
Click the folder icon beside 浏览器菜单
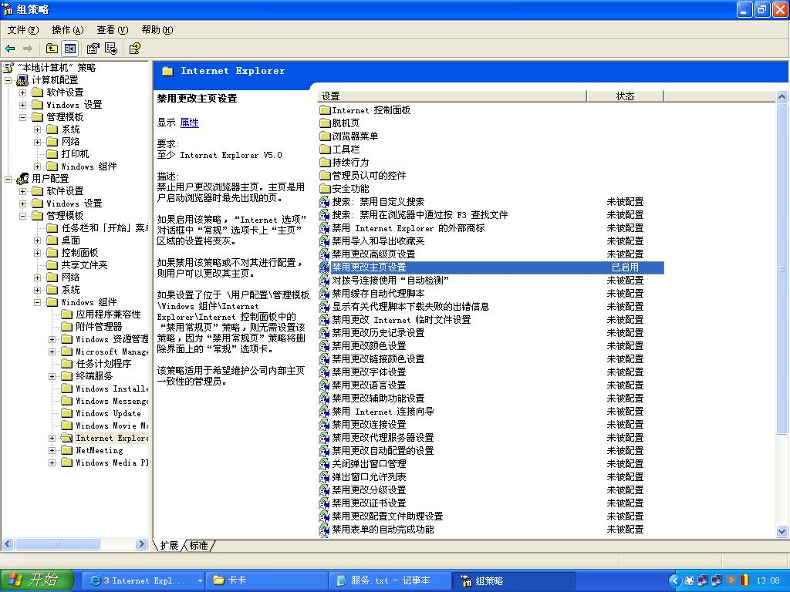(x=325, y=136)
